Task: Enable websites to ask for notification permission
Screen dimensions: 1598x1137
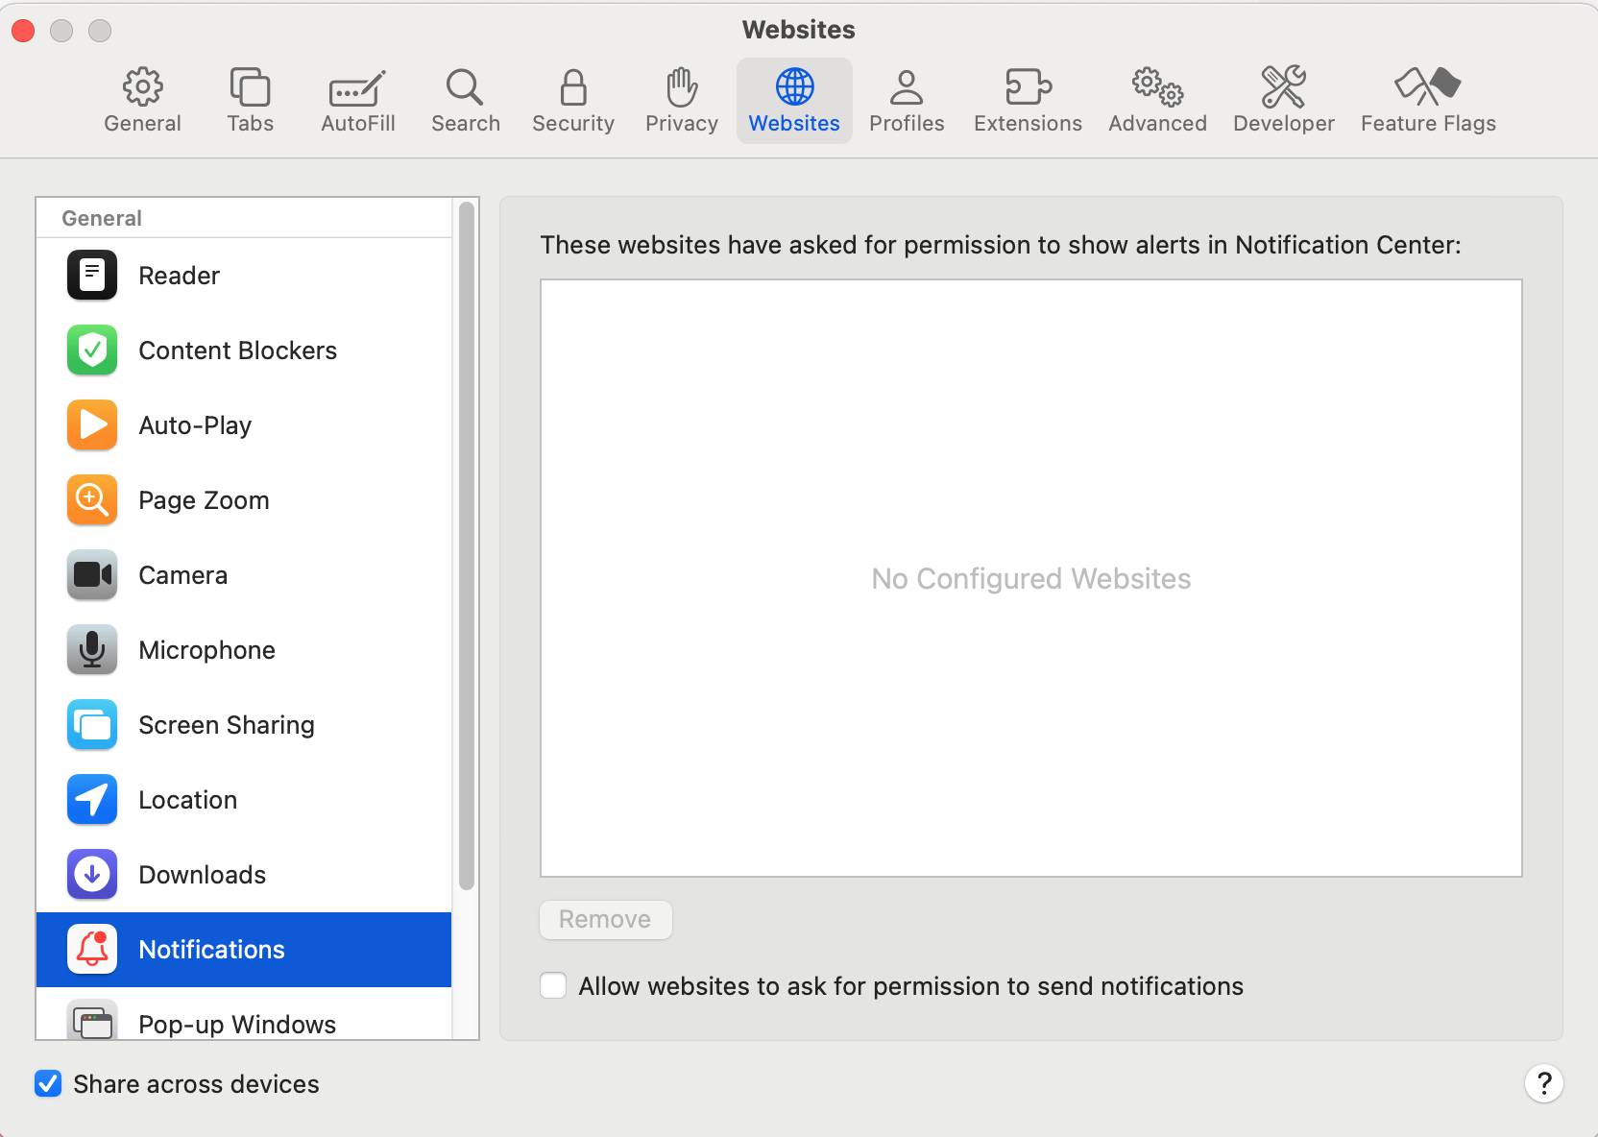Action: (553, 985)
